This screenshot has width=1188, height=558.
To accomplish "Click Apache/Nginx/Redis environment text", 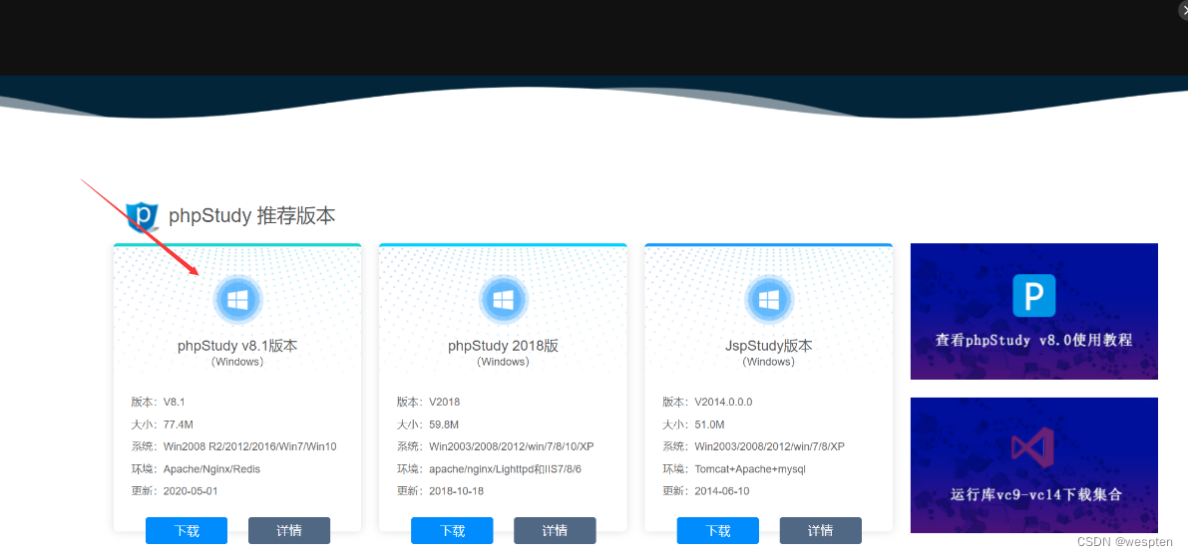I will 212,469.
